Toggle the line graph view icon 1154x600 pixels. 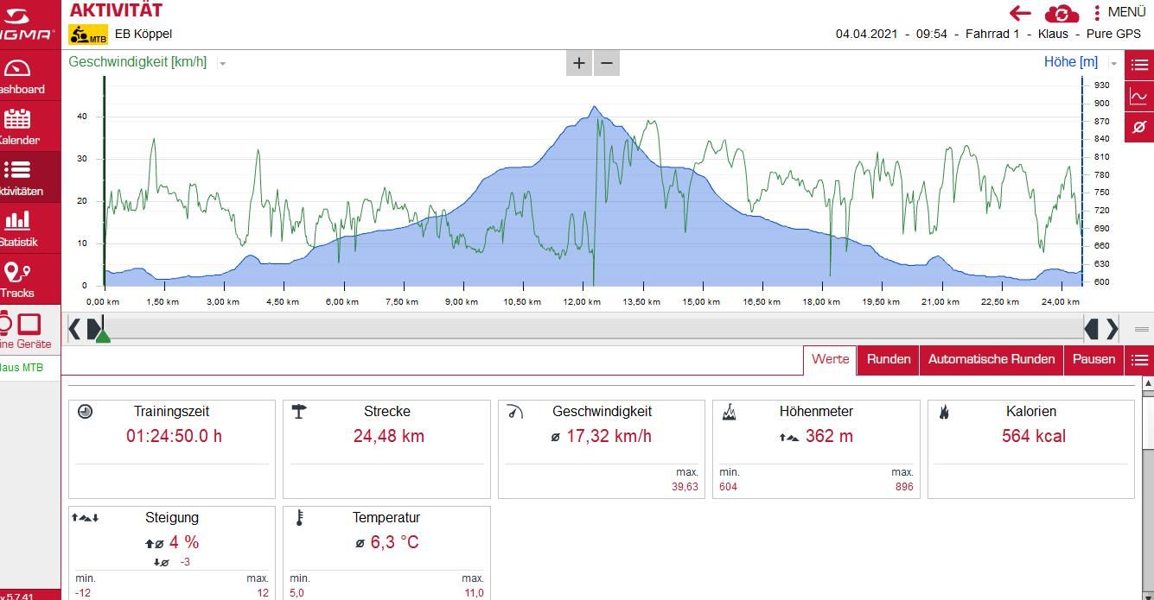tap(1139, 97)
